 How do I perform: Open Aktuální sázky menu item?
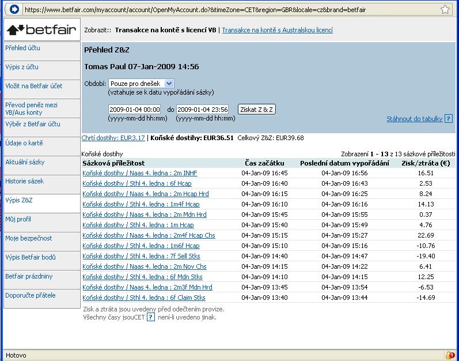point(42,166)
